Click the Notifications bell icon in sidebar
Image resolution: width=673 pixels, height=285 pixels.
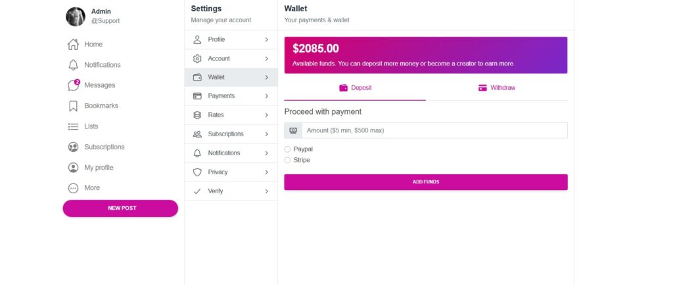74,65
